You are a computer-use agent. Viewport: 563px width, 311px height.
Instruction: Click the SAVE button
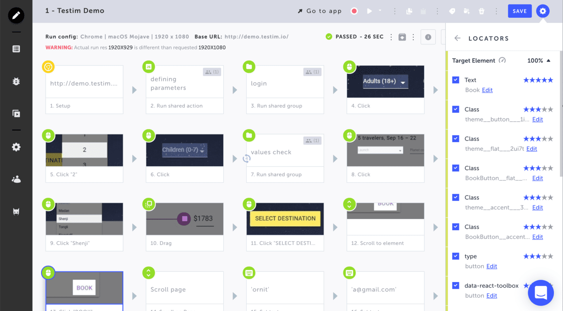520,11
